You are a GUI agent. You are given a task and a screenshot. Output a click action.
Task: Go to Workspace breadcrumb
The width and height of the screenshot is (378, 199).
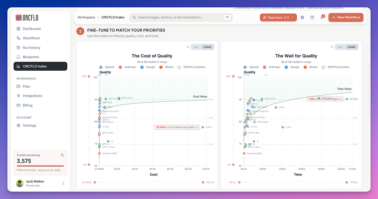[86, 17]
